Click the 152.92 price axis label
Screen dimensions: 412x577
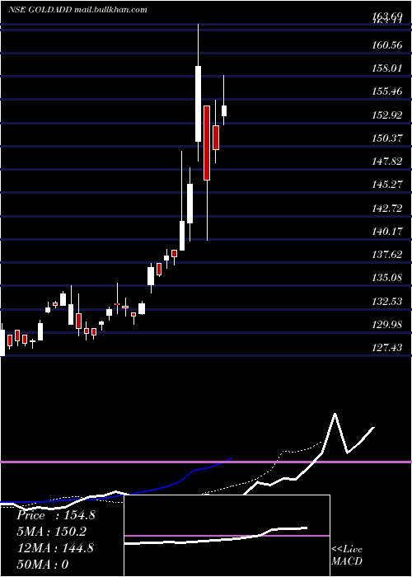coord(387,115)
